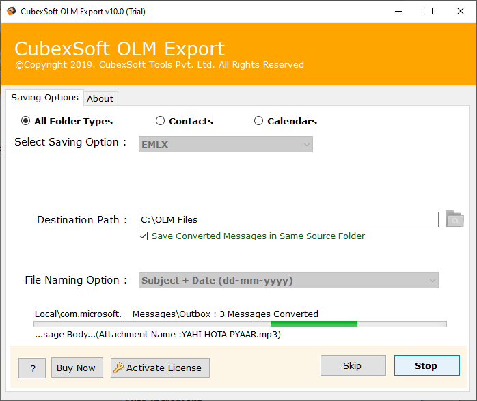Toggle Save Converted Messages in Same Source Folder
The image size is (477, 401).
[143, 236]
